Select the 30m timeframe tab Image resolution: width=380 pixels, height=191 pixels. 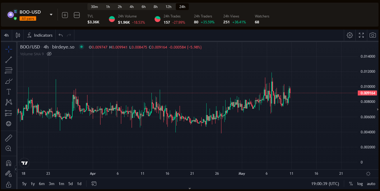[x=94, y=7]
